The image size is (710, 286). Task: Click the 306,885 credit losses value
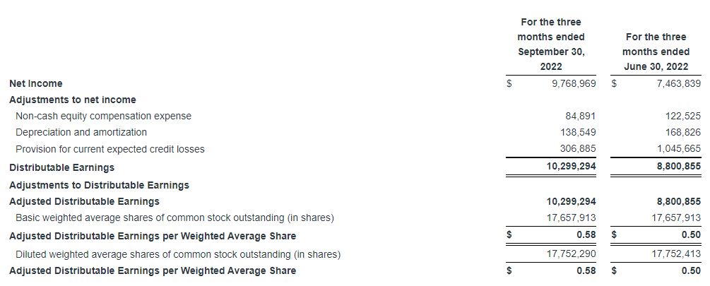click(578, 149)
